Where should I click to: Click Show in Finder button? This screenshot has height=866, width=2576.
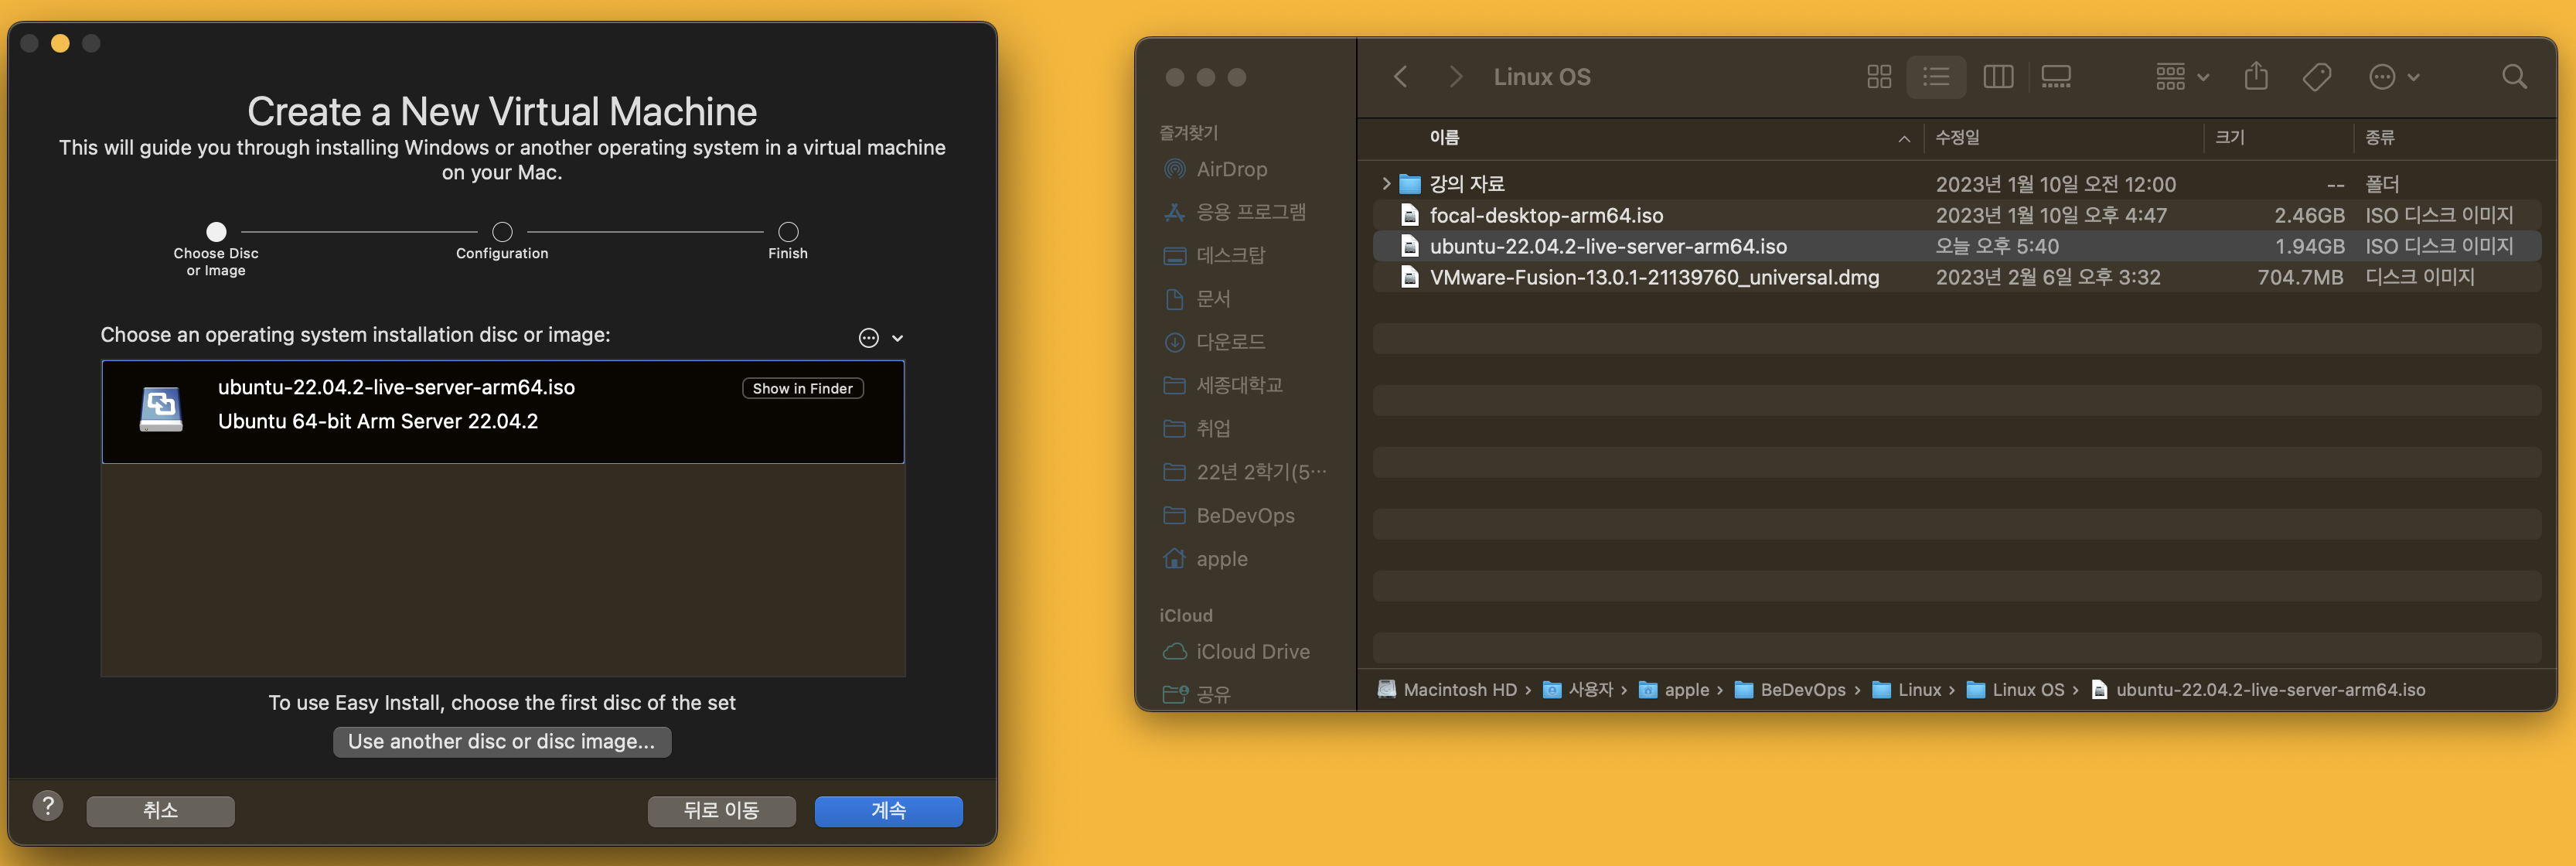point(802,388)
